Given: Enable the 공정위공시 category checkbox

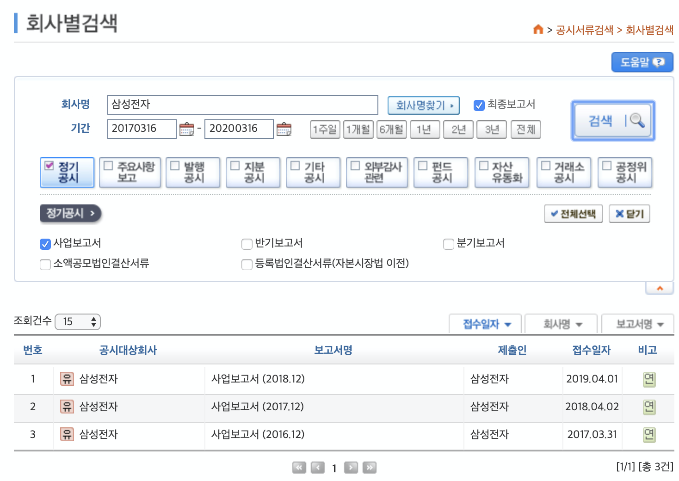Looking at the screenshot, I should [607, 165].
